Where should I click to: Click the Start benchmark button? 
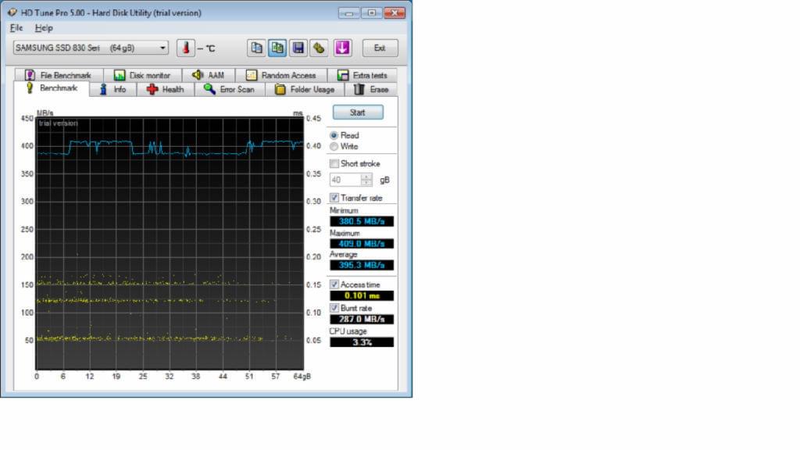click(x=358, y=112)
